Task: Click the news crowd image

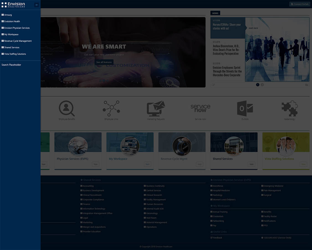Action: [x=277, y=49]
